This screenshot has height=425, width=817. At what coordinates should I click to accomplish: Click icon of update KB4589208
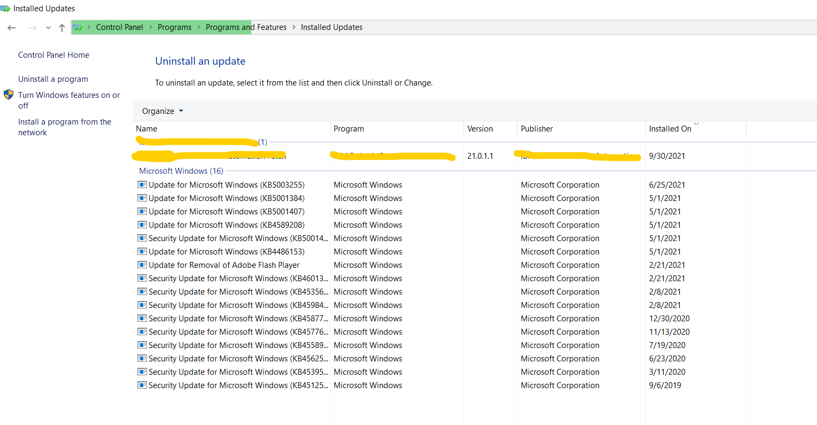(x=142, y=225)
